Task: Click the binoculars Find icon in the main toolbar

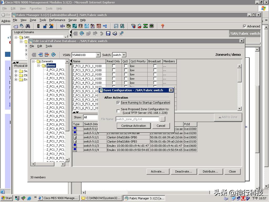Action: coord(28,26)
